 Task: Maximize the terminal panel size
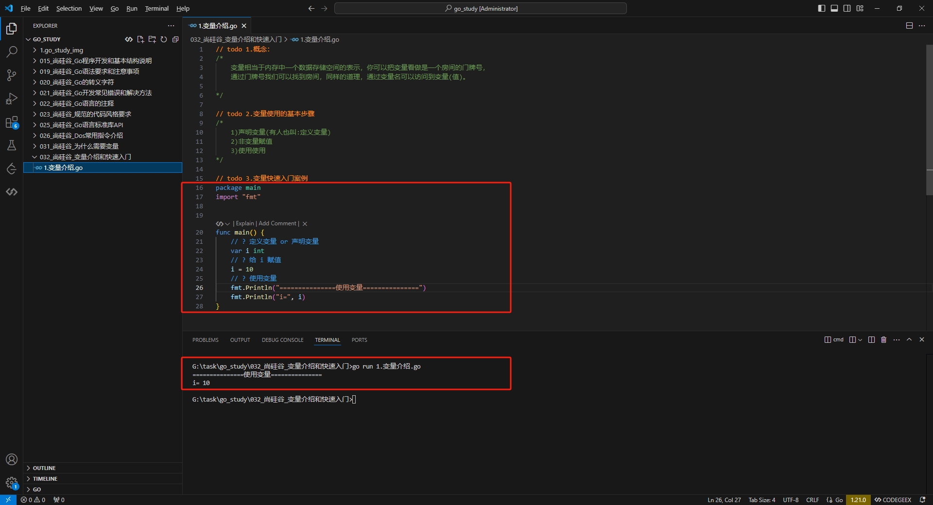(909, 340)
